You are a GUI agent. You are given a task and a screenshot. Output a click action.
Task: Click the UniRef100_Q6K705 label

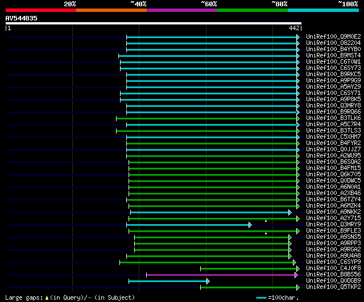coord(333,175)
